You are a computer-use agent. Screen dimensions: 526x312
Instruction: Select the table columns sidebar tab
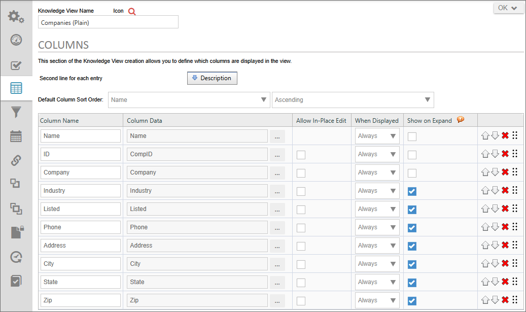click(x=16, y=88)
